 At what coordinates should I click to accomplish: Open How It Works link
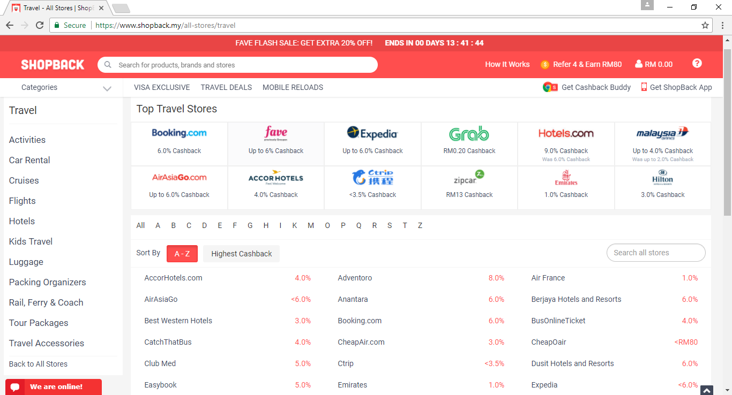pyautogui.click(x=507, y=64)
